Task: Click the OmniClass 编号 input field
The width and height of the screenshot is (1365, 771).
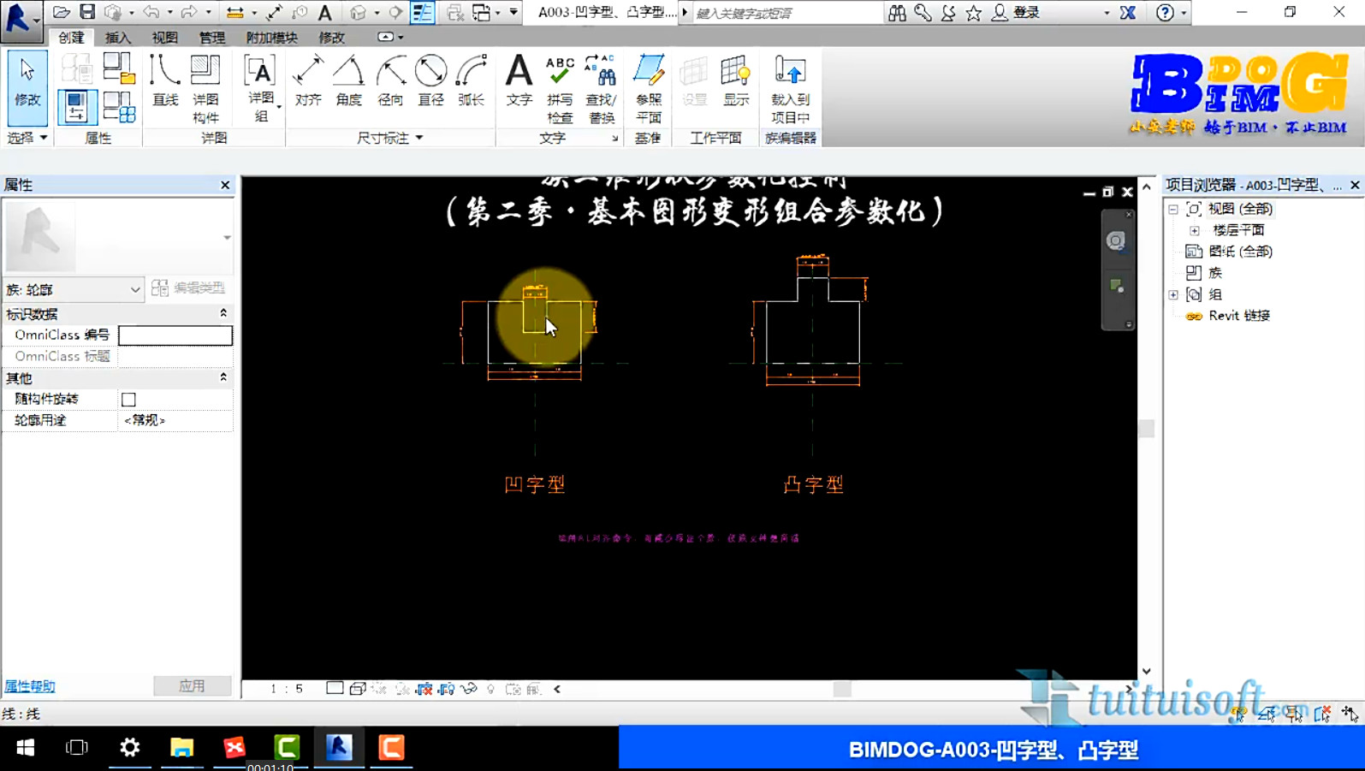Action: (175, 335)
